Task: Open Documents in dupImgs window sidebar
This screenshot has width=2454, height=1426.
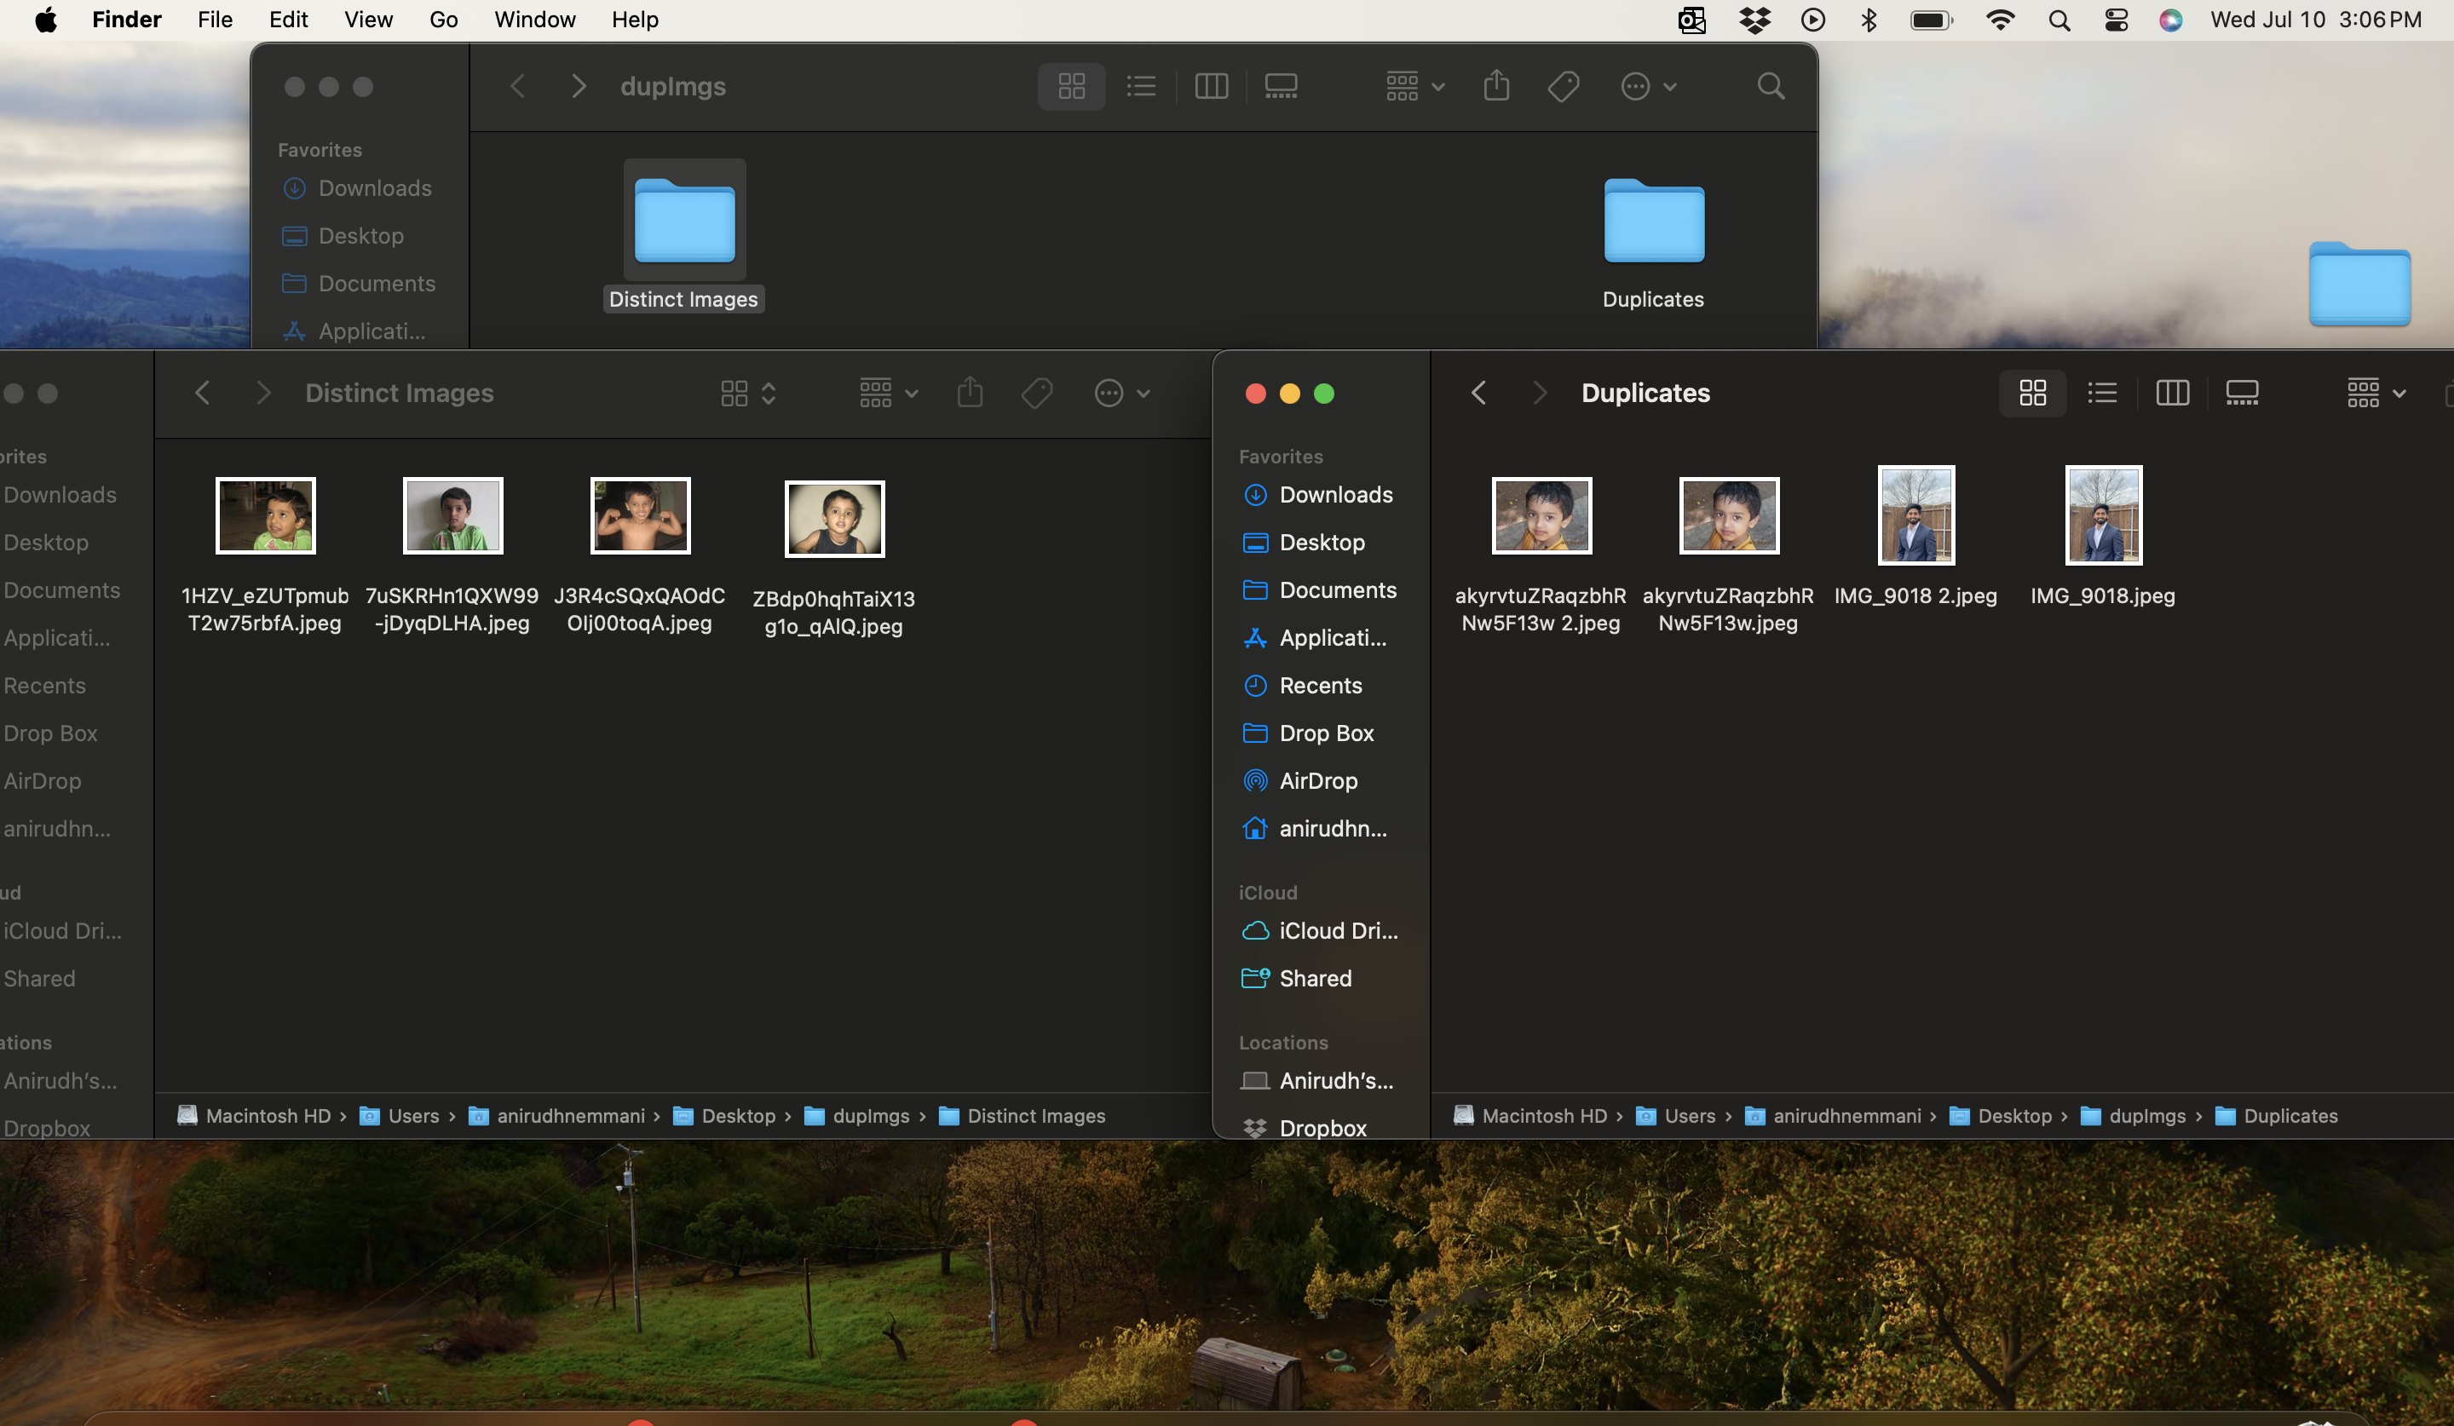Action: 359,284
